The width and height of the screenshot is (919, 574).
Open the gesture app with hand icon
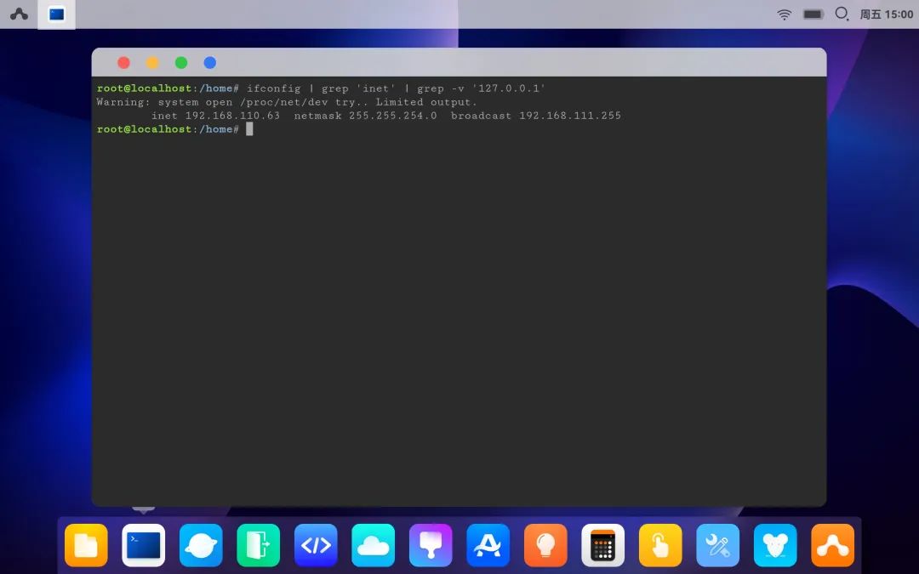(x=660, y=546)
